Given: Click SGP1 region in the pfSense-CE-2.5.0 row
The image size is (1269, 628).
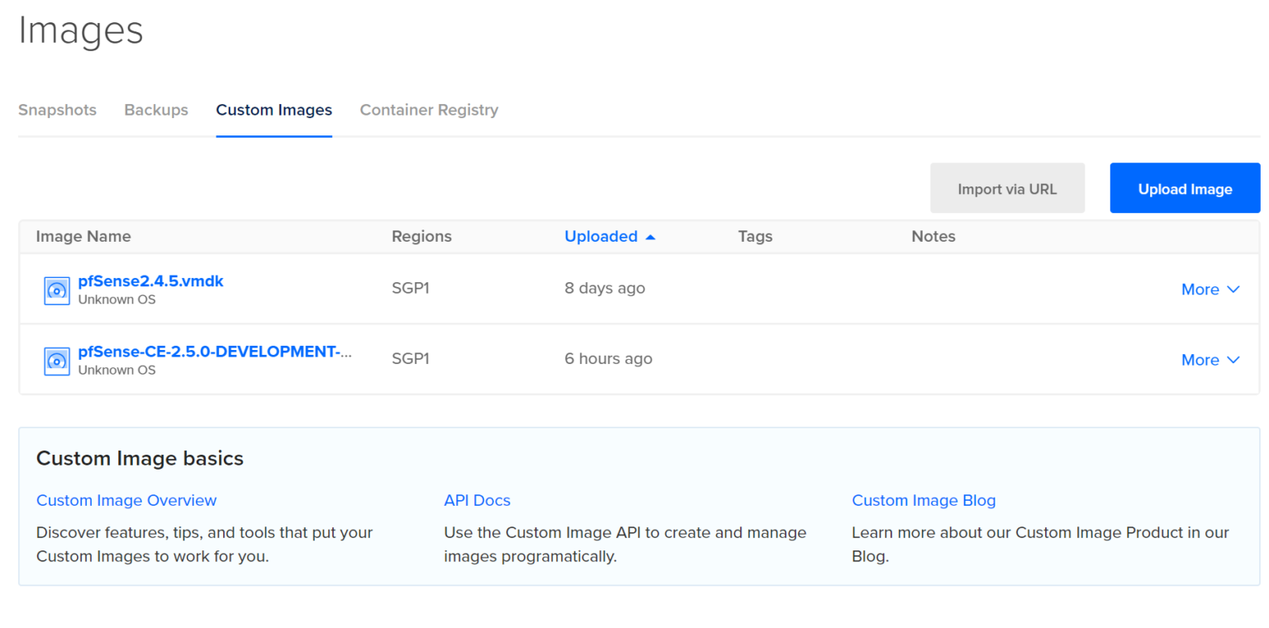Looking at the screenshot, I should [x=411, y=358].
